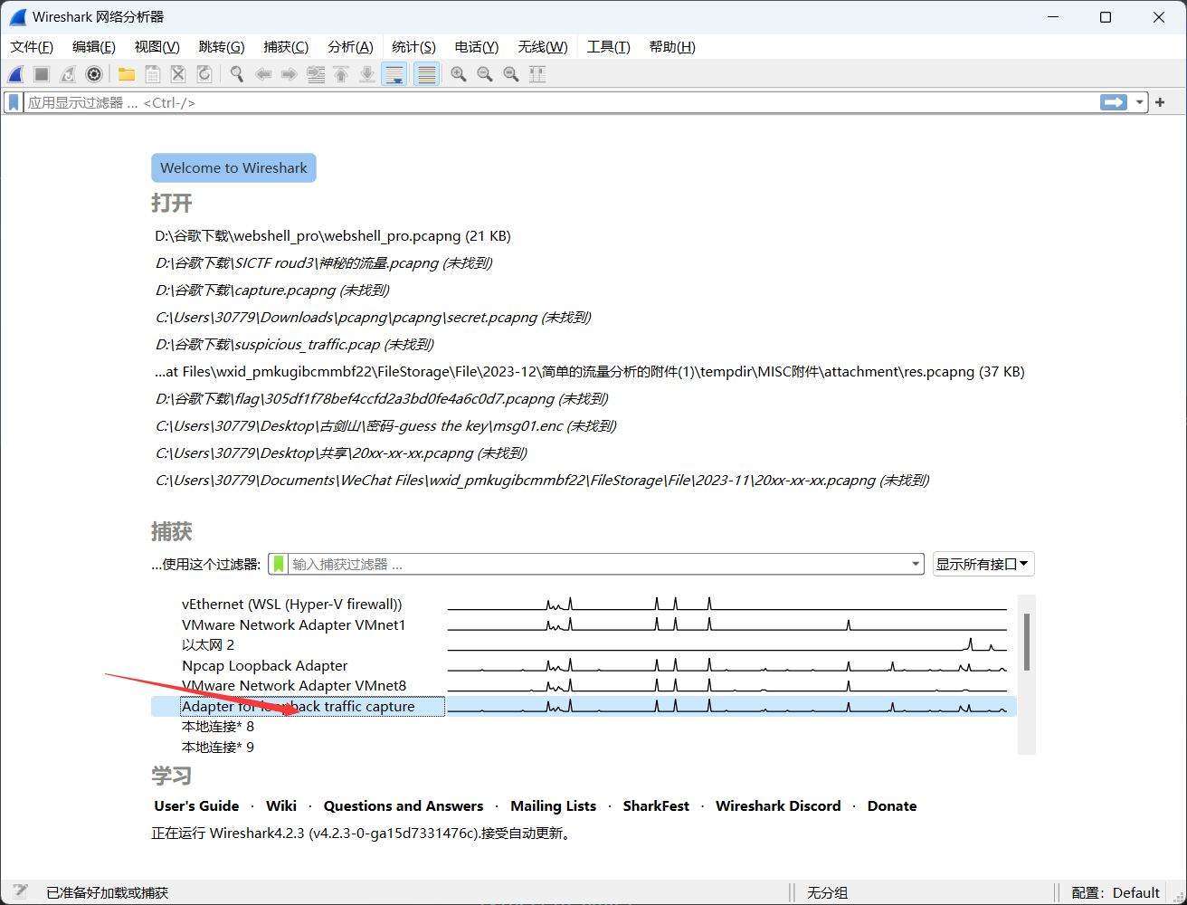The width and height of the screenshot is (1187, 905).
Task: Open a capture file via folder icon
Action: coord(127,74)
